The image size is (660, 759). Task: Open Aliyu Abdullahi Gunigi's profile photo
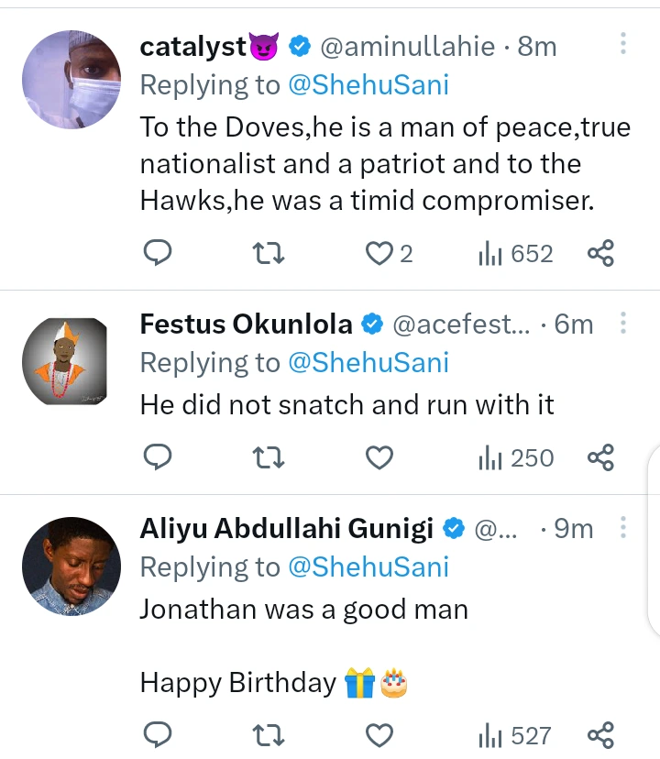pyautogui.click(x=71, y=566)
